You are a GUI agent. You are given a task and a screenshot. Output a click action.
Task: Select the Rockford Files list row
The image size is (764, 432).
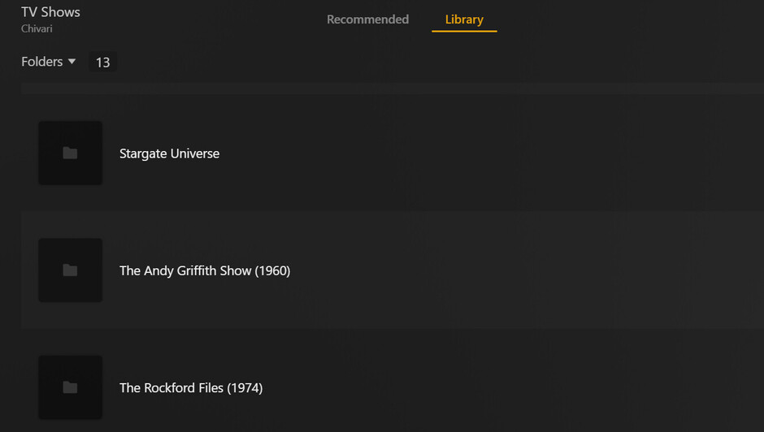pyautogui.click(x=488, y=388)
